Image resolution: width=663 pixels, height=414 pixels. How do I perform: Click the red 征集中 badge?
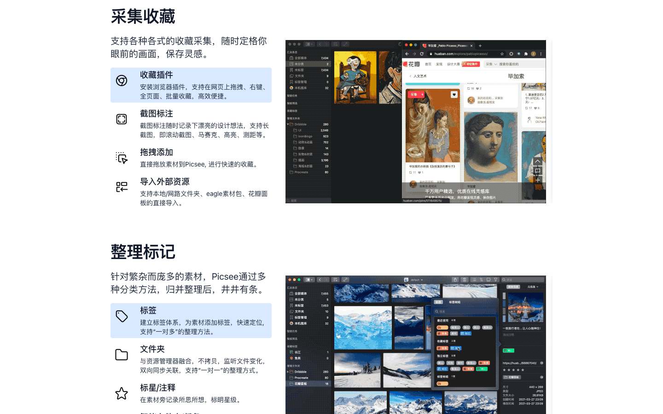click(x=471, y=64)
